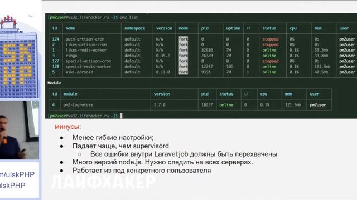Open the lower 'ulskPHP' link
357x200 pixels.
click(13, 186)
